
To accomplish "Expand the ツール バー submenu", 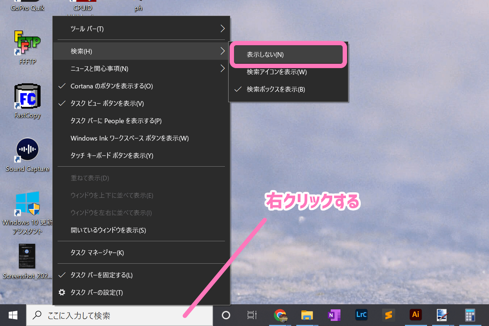I will (x=141, y=29).
